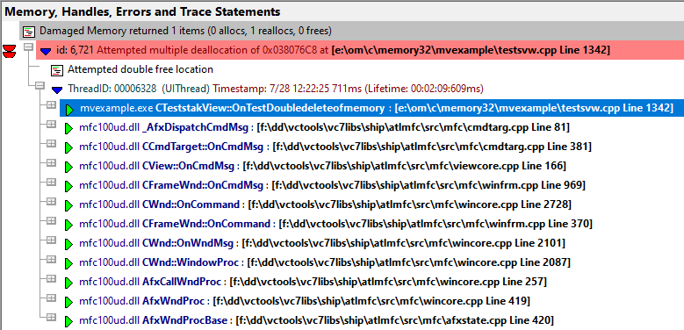Select the wincore.cpp Line 2728 frame
The width and height of the screenshot is (684, 330).
pos(325,204)
